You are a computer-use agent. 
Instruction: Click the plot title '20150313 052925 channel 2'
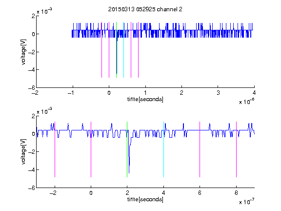(x=145, y=9)
